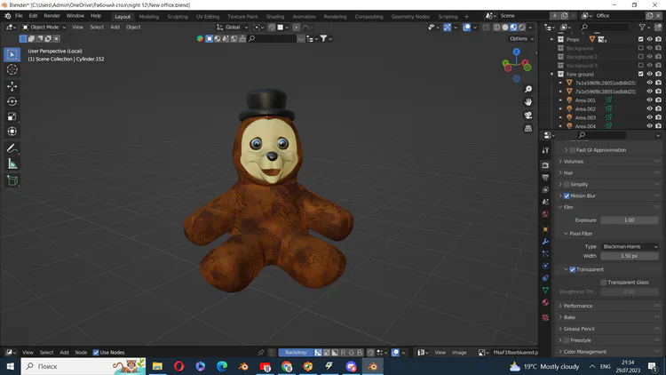
Task: Toggle Motion Blur checkbox
Action: (567, 196)
